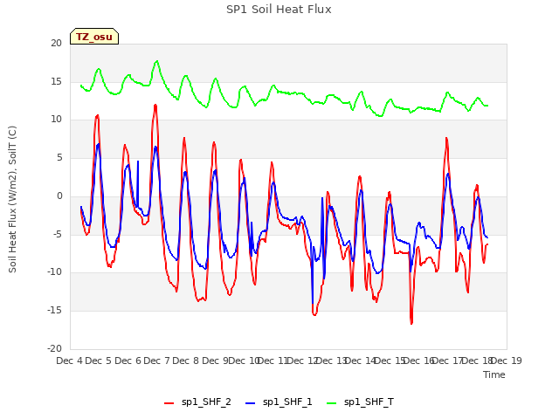The height and width of the screenshot is (419, 559).
Task: Click the blue spike near Dec 6
Action: point(138,161)
